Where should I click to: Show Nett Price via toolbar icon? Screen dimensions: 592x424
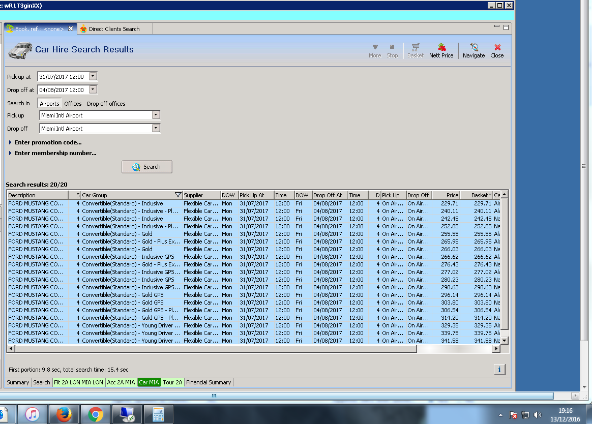(441, 51)
